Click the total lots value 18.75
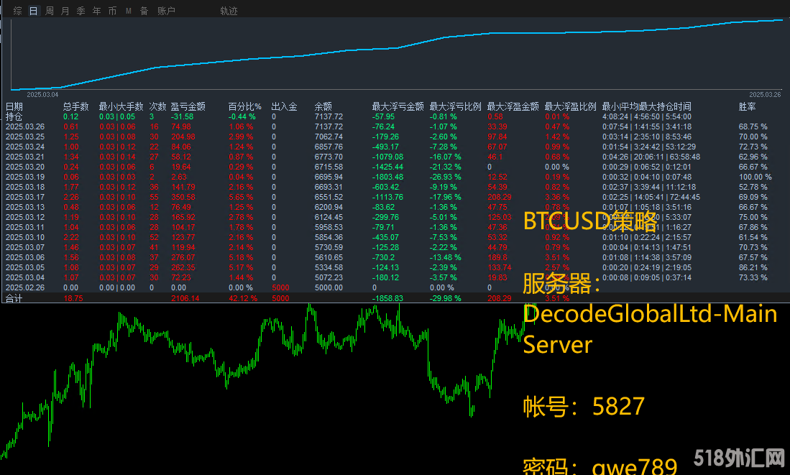The image size is (790, 475). (73, 298)
